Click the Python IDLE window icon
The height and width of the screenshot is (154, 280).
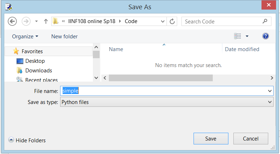point(9,7)
